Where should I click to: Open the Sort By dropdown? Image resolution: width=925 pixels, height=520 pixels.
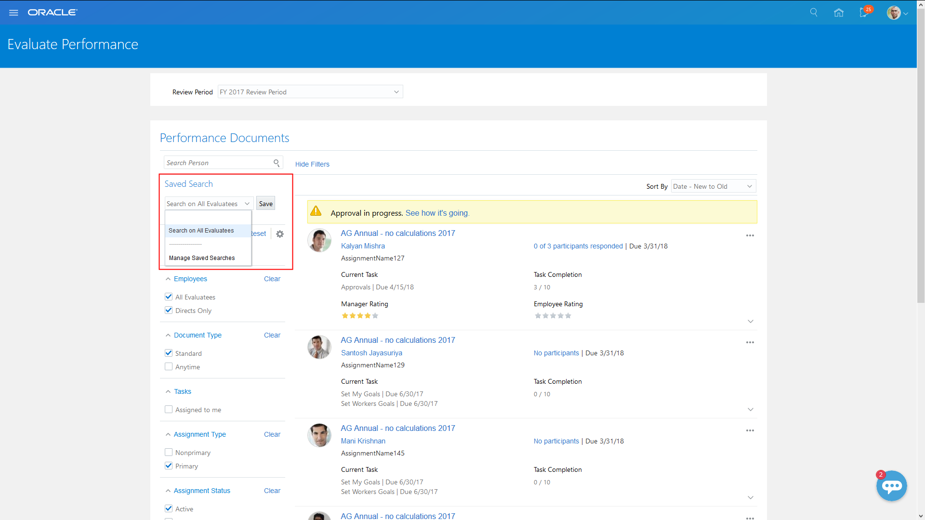713,186
